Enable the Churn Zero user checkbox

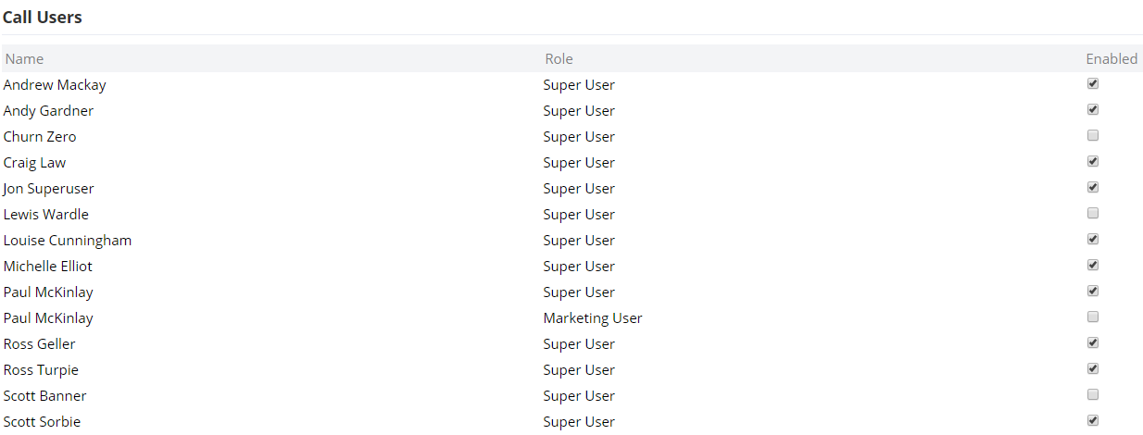click(x=1093, y=135)
